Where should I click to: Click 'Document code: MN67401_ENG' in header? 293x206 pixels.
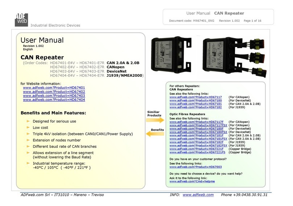191,21
